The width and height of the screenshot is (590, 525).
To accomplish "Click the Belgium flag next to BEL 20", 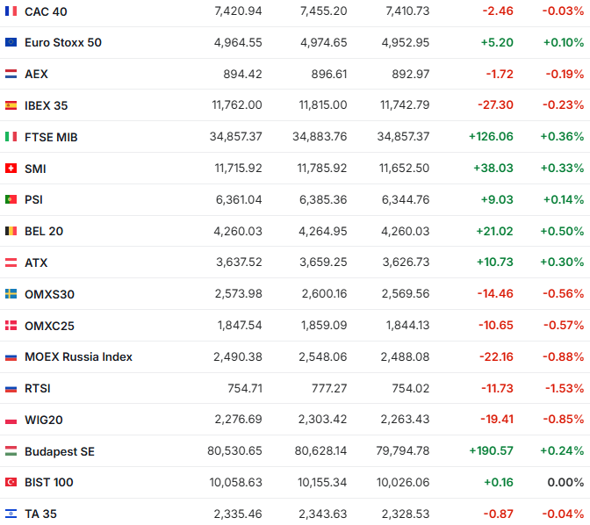I will click(x=11, y=231).
